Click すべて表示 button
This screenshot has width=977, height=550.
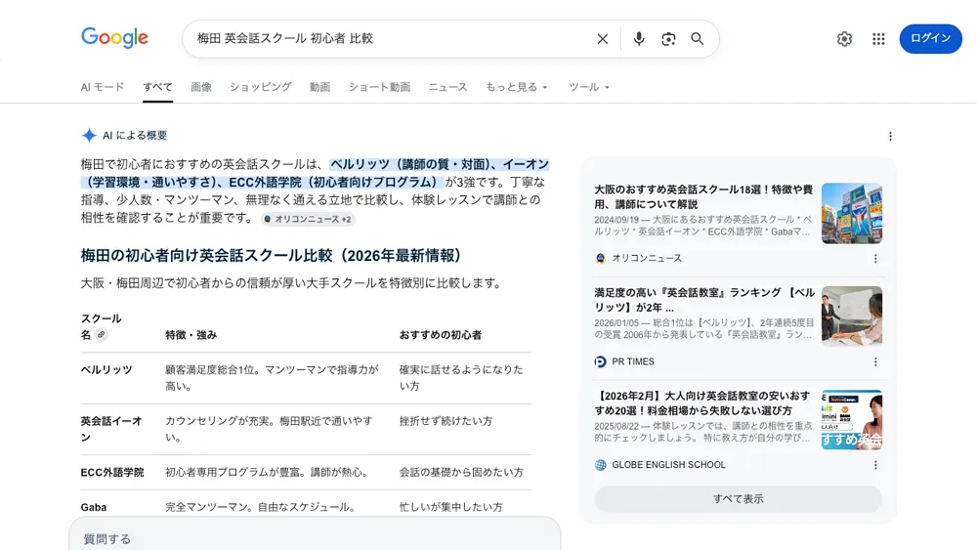tap(738, 499)
